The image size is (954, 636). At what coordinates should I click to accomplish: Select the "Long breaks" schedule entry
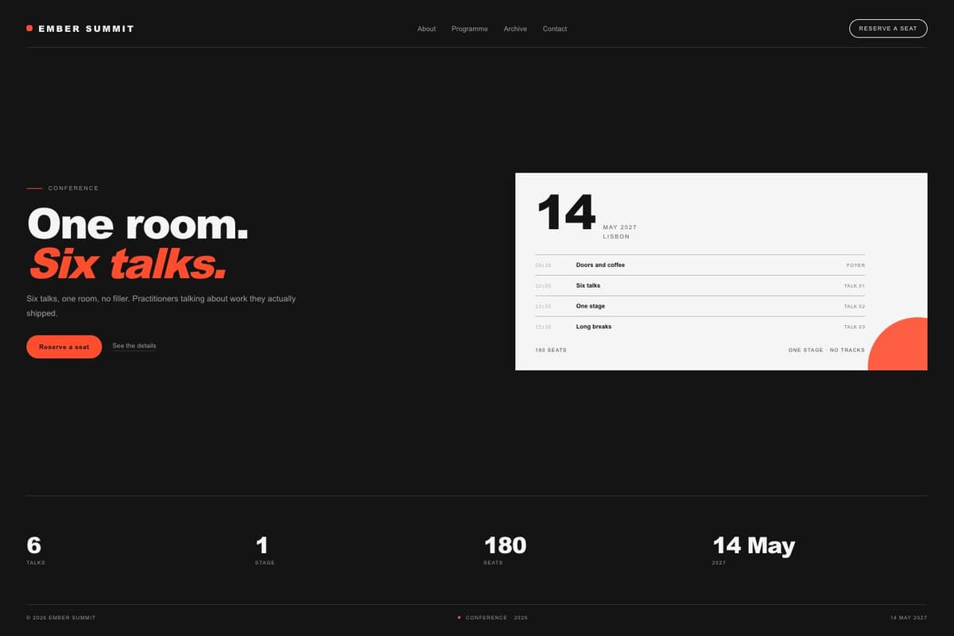click(594, 327)
